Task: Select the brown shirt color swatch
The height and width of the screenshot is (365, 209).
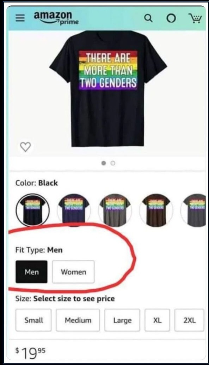Action: pyautogui.click(x=156, y=210)
